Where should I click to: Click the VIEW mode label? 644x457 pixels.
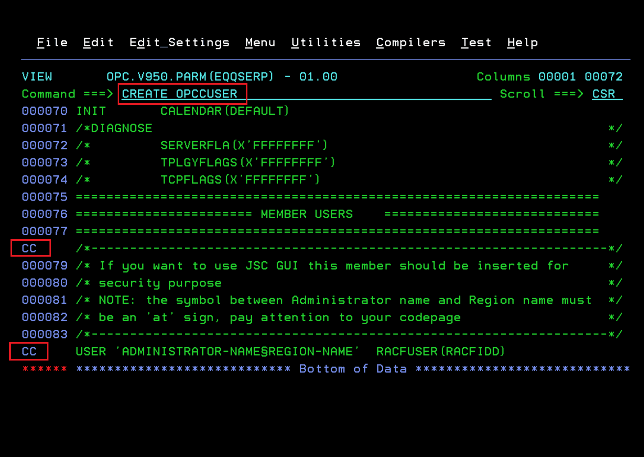37,77
